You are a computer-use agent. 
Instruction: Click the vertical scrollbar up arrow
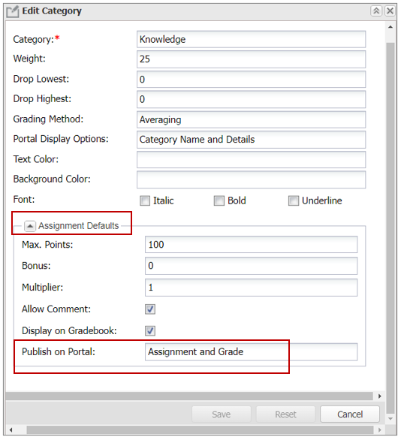[390, 27]
